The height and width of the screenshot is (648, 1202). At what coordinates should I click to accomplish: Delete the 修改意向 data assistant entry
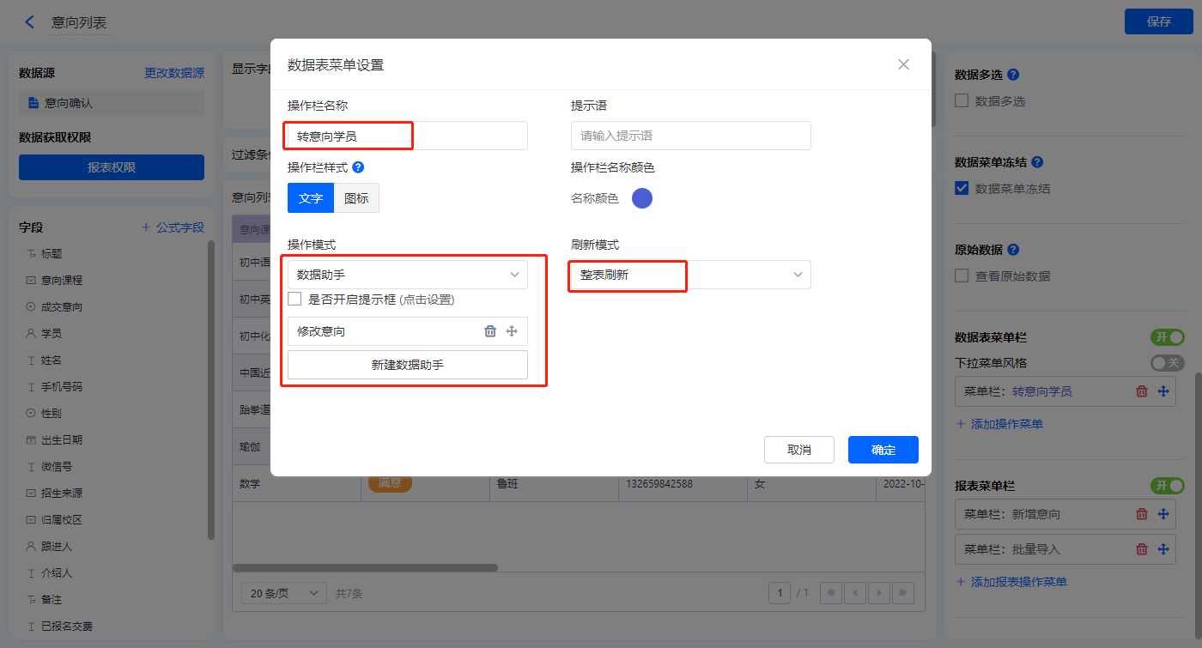pyautogui.click(x=490, y=331)
